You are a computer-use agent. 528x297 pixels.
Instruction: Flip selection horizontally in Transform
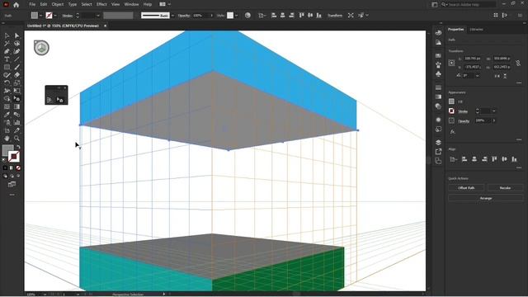(x=497, y=76)
